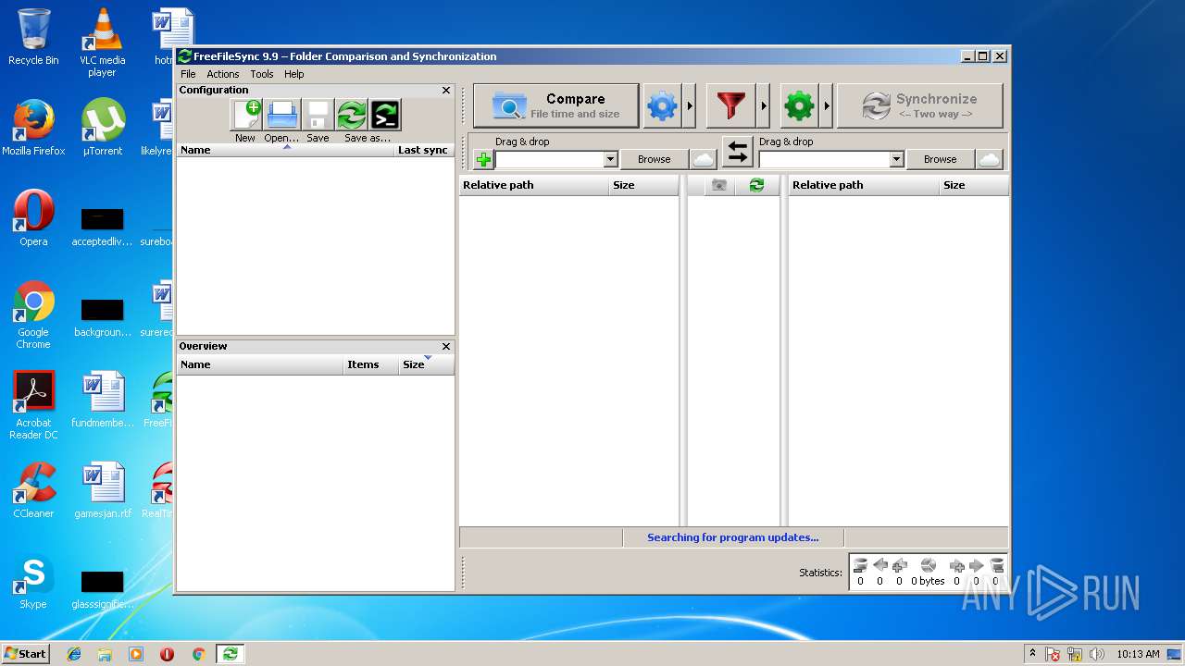Open Windows Start menu
The height and width of the screenshot is (666, 1185).
click(26, 654)
